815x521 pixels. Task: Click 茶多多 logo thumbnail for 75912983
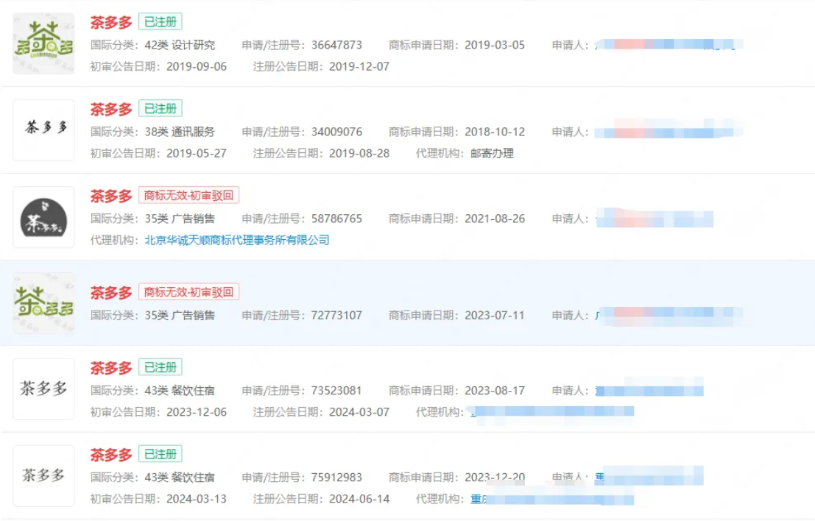pyautogui.click(x=43, y=476)
